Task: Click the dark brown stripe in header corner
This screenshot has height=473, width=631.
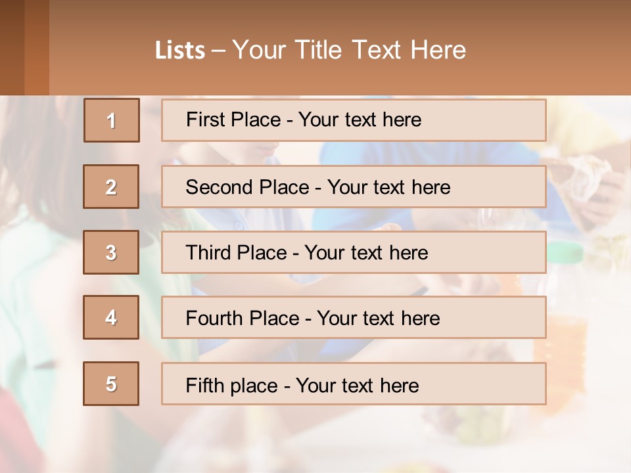Action: pyautogui.click(x=12, y=47)
